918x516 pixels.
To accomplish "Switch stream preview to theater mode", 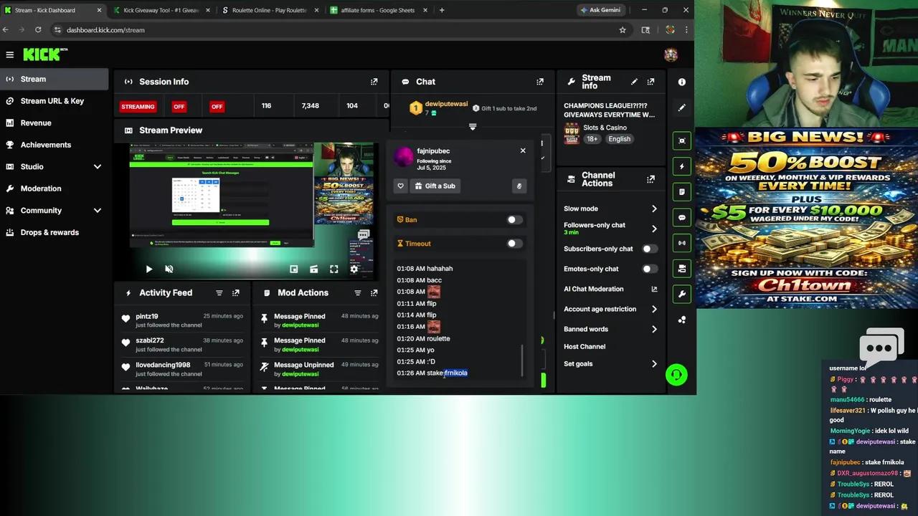I will pos(313,269).
